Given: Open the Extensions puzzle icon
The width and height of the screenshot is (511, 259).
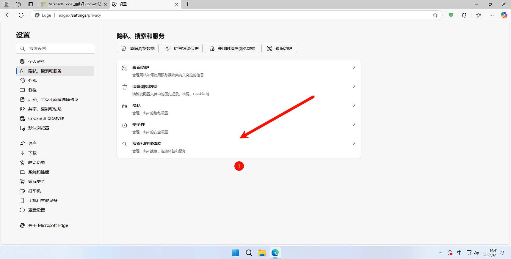Looking at the screenshot, I should click(x=464, y=15).
